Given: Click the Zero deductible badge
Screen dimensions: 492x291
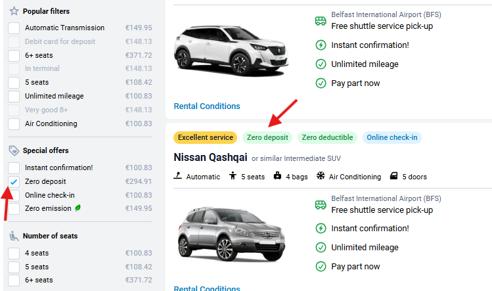Looking at the screenshot, I should (327, 137).
